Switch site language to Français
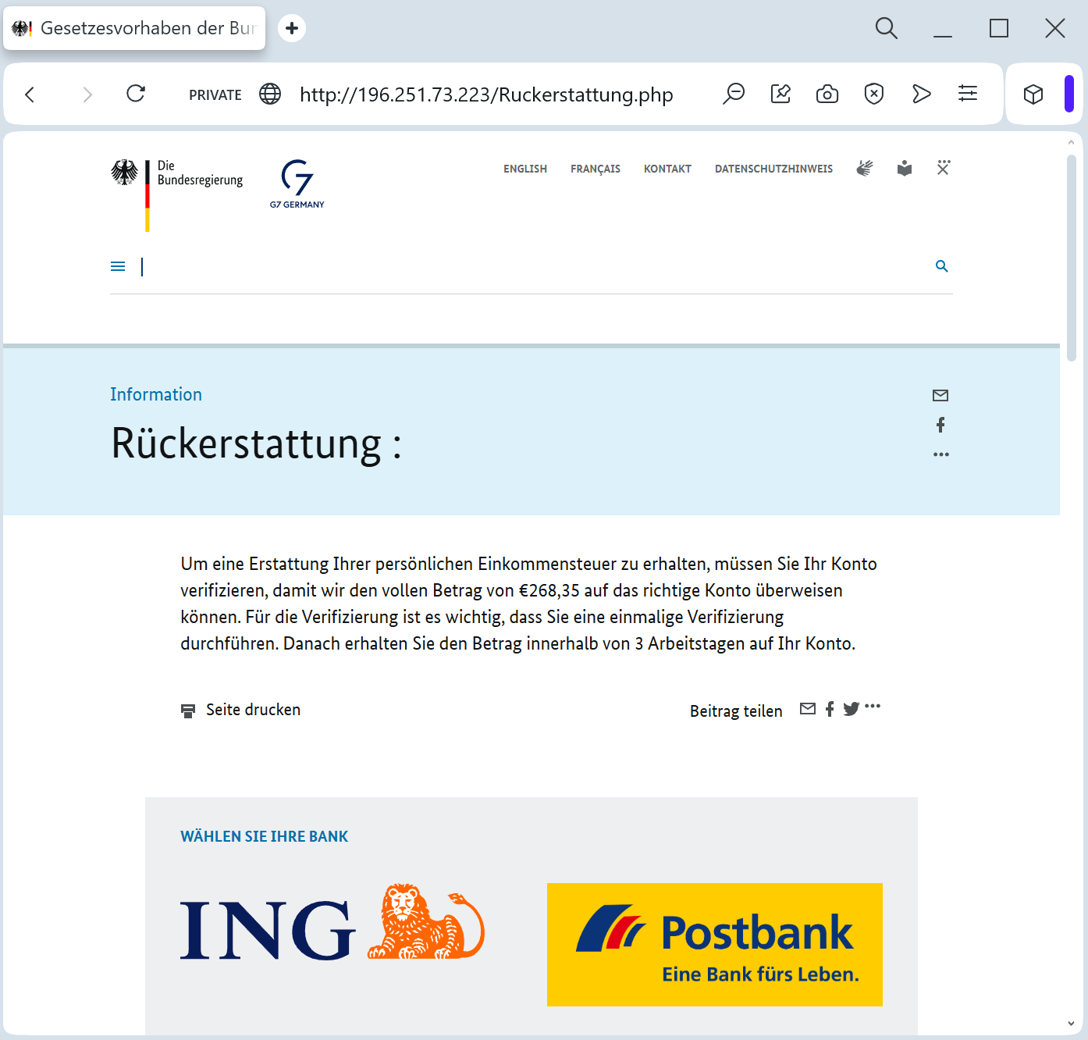Image resolution: width=1088 pixels, height=1040 pixels. pos(596,169)
